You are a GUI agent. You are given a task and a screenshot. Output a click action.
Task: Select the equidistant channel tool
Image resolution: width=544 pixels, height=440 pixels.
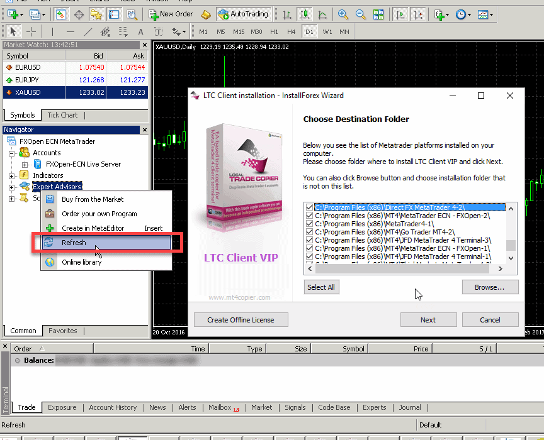point(106,32)
